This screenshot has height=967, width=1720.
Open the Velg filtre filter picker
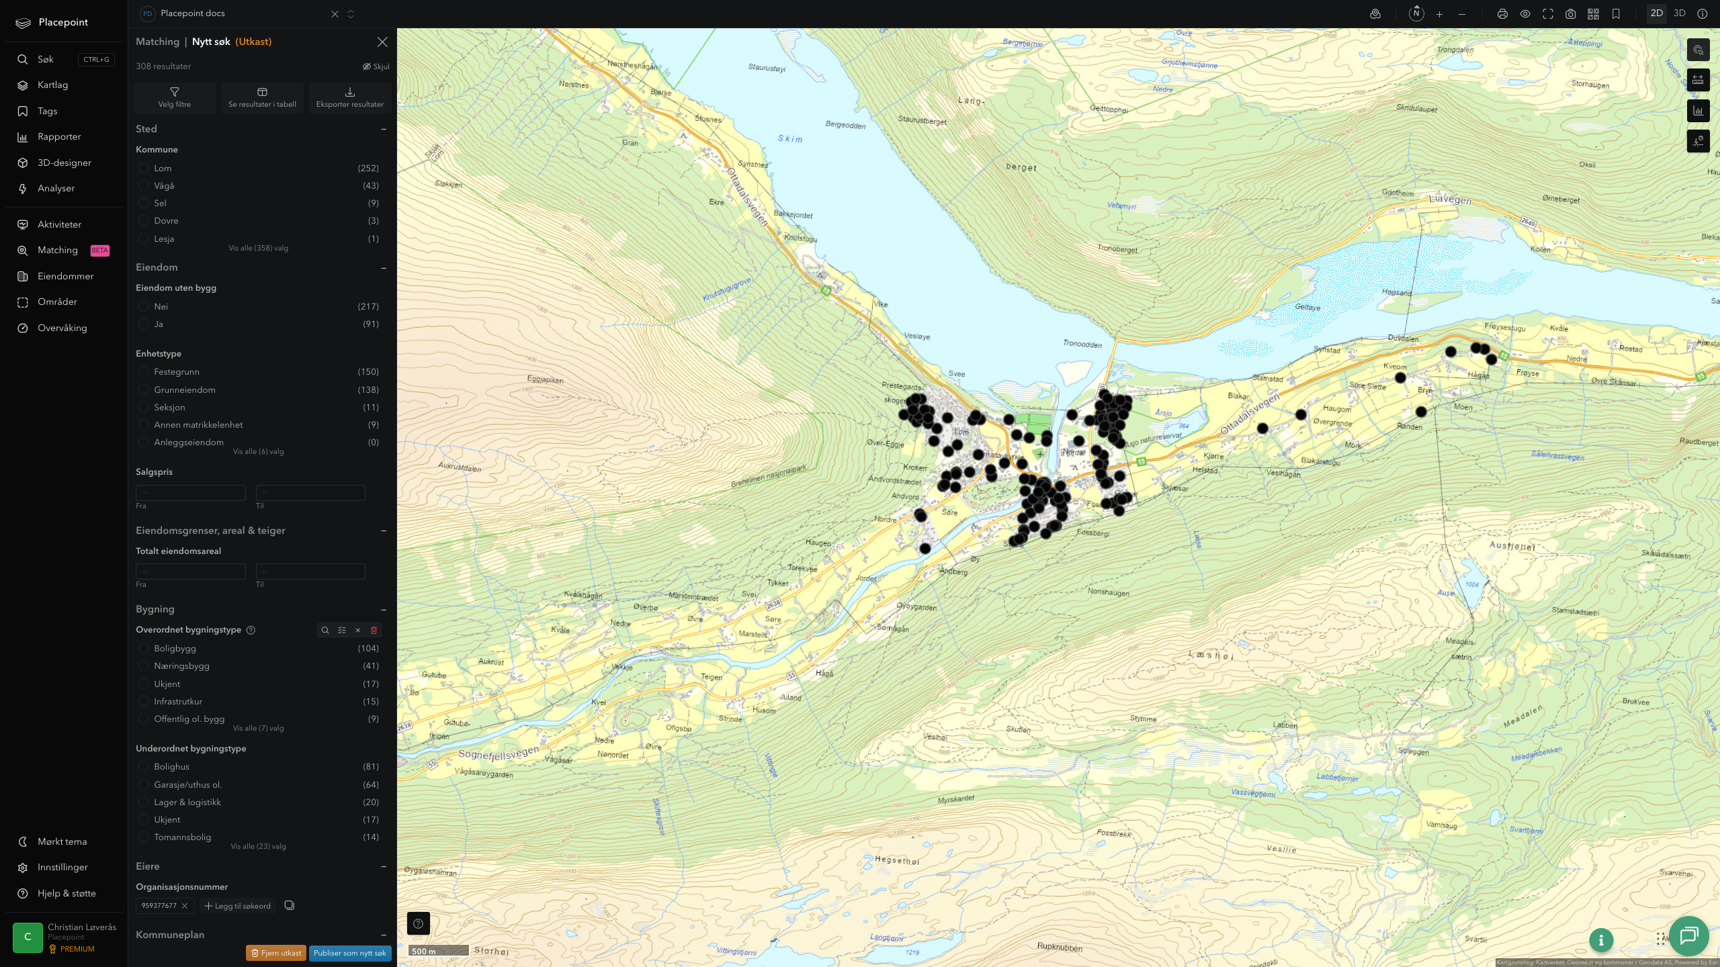(x=175, y=97)
